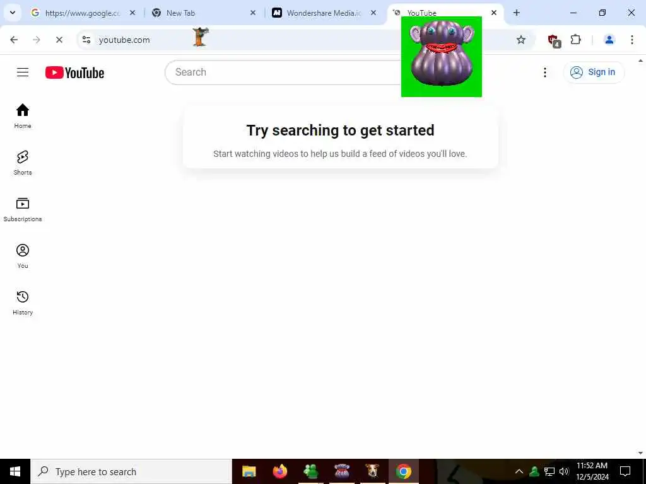Screen dimensions: 646x484
Task: Open the Chrome profile avatar
Action: [609, 40]
